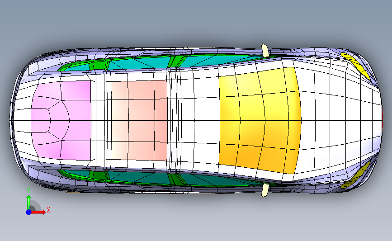Screen dimensions: 392x241
Task: Click the blue Z axis ball of triad
Action: coord(29,212)
